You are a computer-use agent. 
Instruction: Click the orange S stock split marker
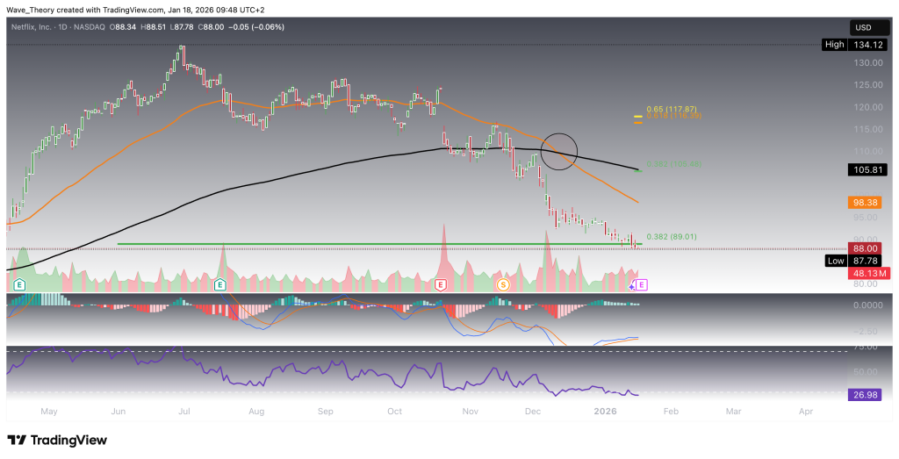pos(503,284)
